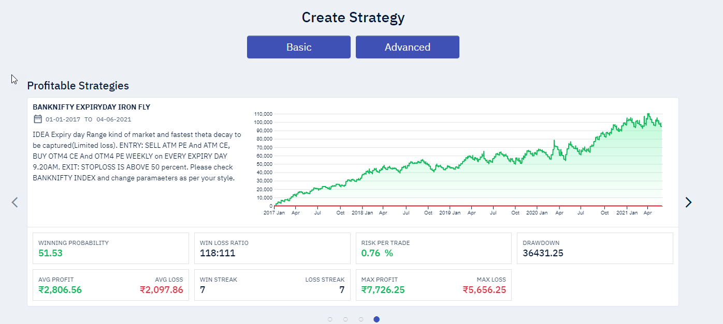Select the second carousel pagination dot
Viewport: 723px width, 324px height.
point(345,319)
